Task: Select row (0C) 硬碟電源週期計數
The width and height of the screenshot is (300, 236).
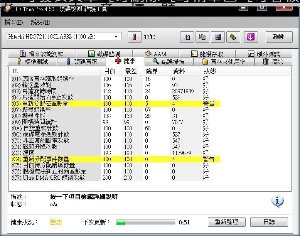Action: [115, 134]
